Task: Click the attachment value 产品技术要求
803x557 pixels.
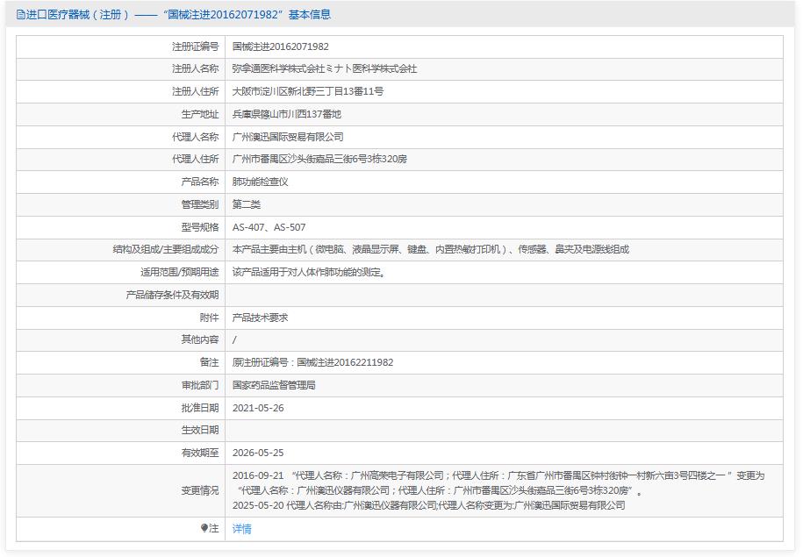Action: click(260, 318)
